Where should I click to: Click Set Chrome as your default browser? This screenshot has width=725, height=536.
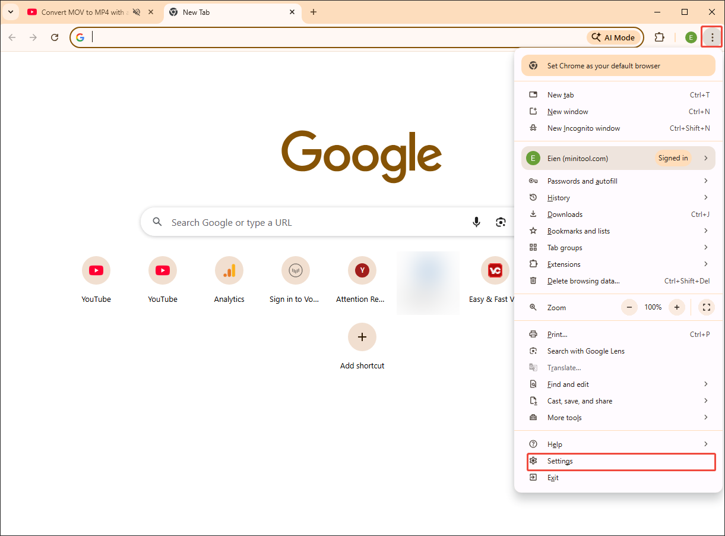[618, 65]
